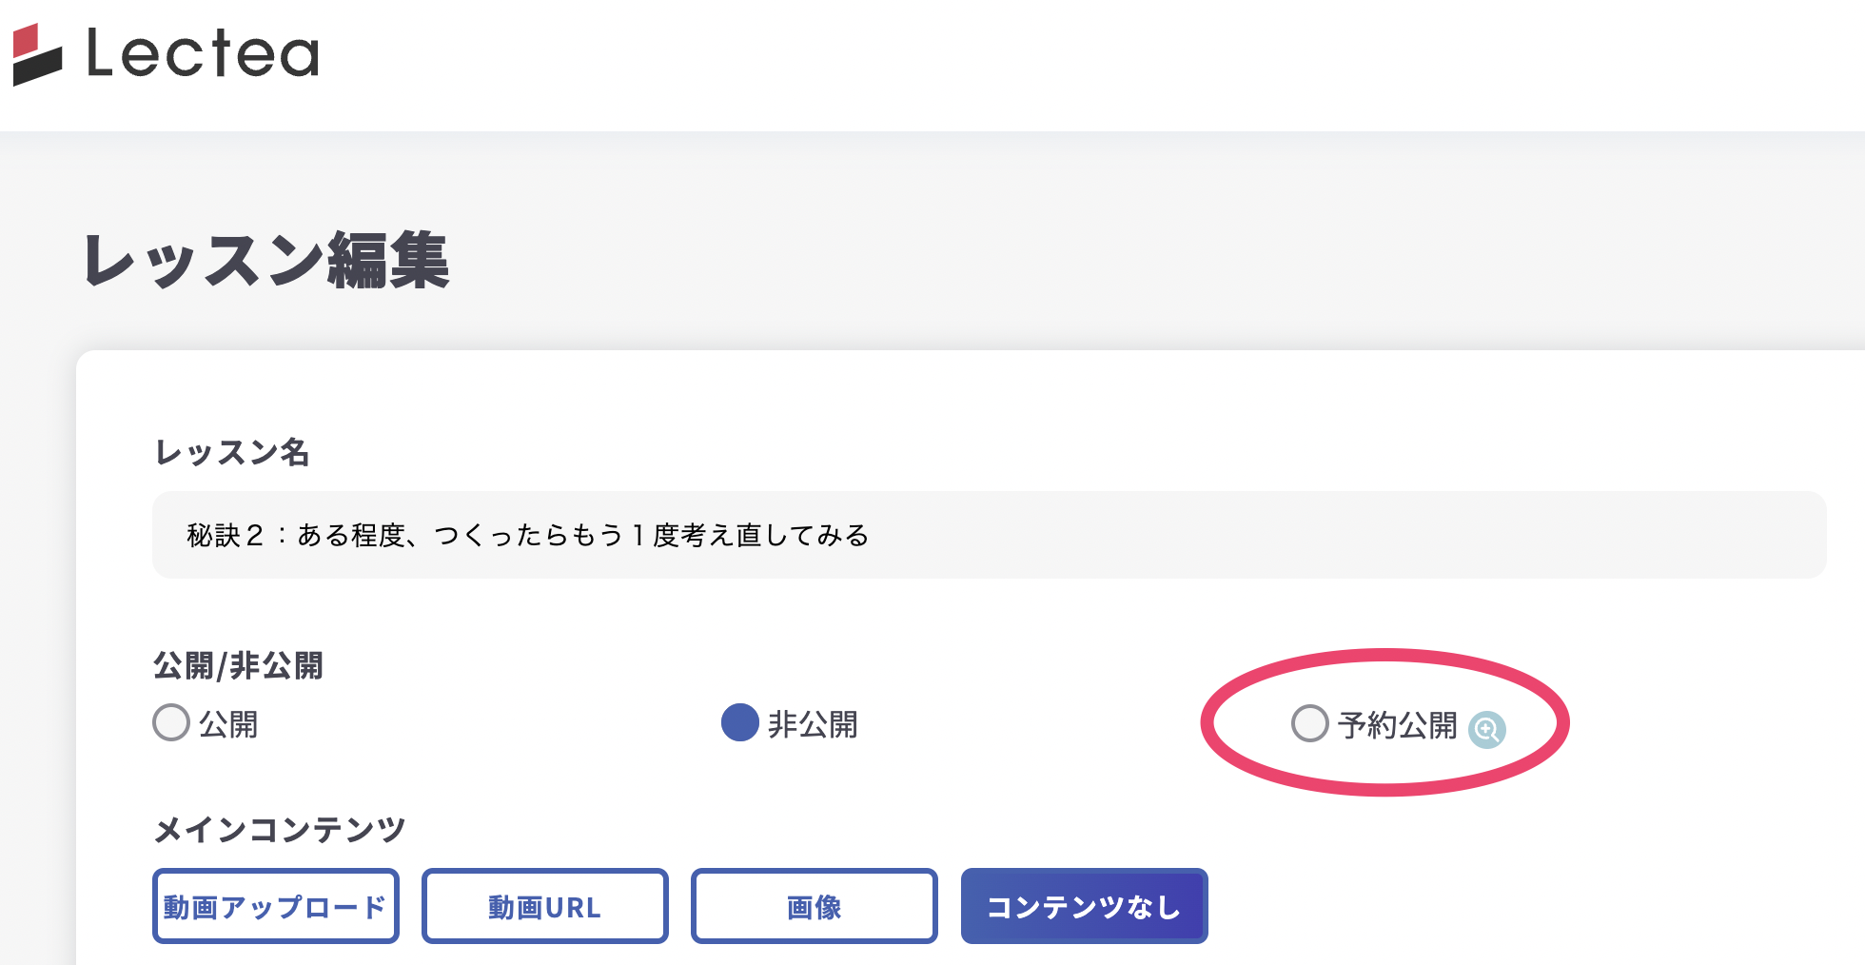Click the レッスン編集 page heading

coord(266,260)
